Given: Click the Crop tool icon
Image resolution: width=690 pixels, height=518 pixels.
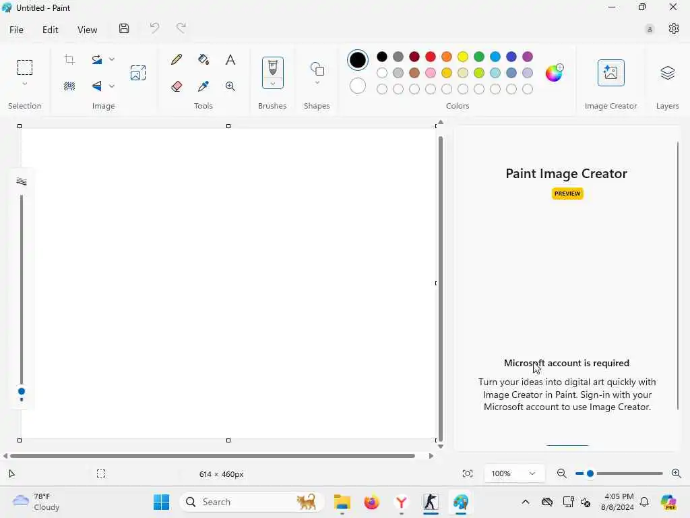Looking at the screenshot, I should point(69,59).
